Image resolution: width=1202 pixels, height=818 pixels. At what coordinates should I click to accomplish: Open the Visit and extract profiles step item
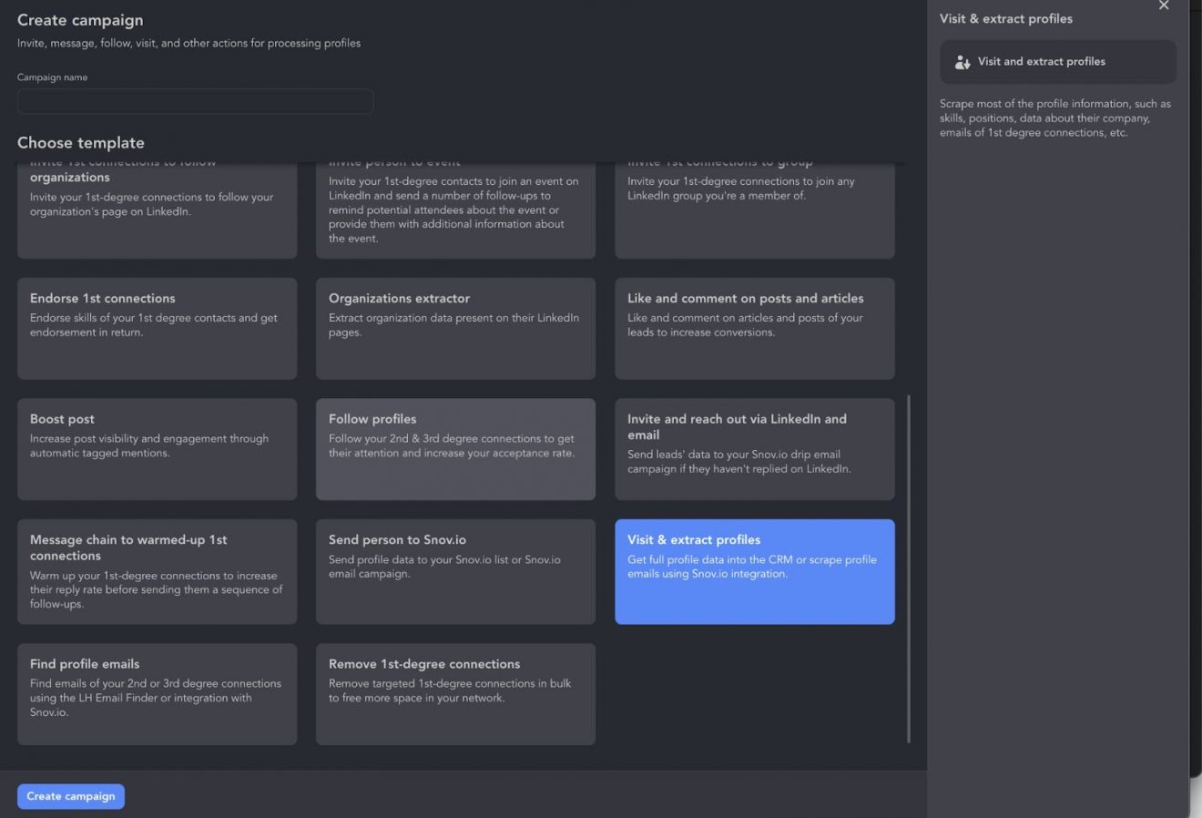[x=1057, y=62]
